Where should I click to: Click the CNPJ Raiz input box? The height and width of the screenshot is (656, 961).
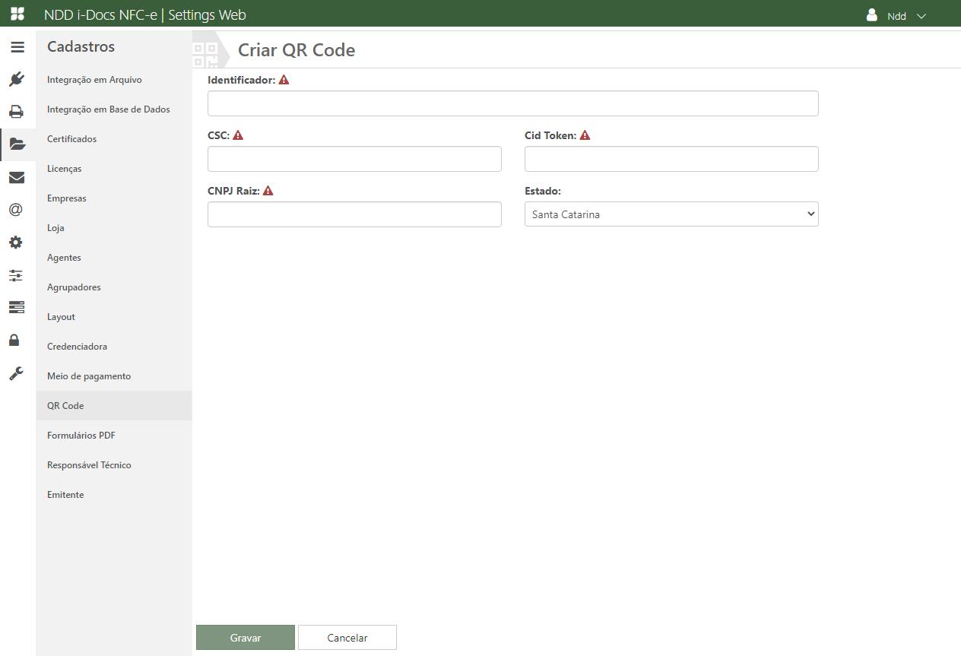pos(354,214)
